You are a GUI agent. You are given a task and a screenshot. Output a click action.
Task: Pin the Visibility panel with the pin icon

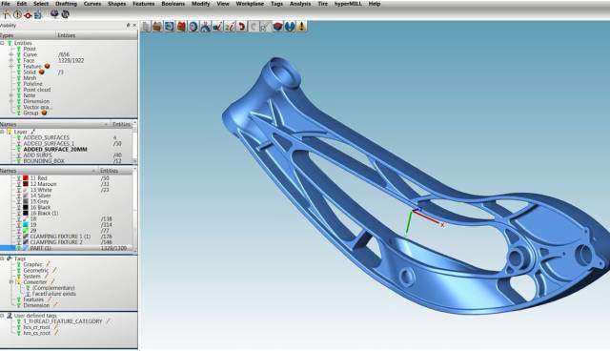[128, 26]
